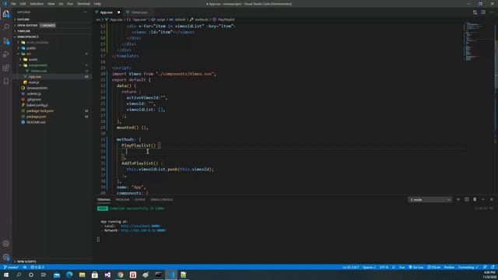Open the Accounts menu icon

tap(6, 243)
